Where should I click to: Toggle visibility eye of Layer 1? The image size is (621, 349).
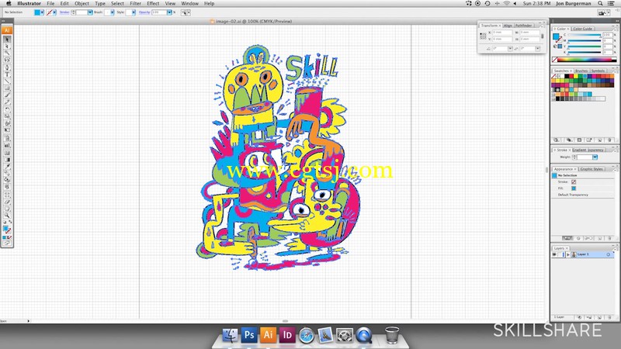pyautogui.click(x=554, y=254)
